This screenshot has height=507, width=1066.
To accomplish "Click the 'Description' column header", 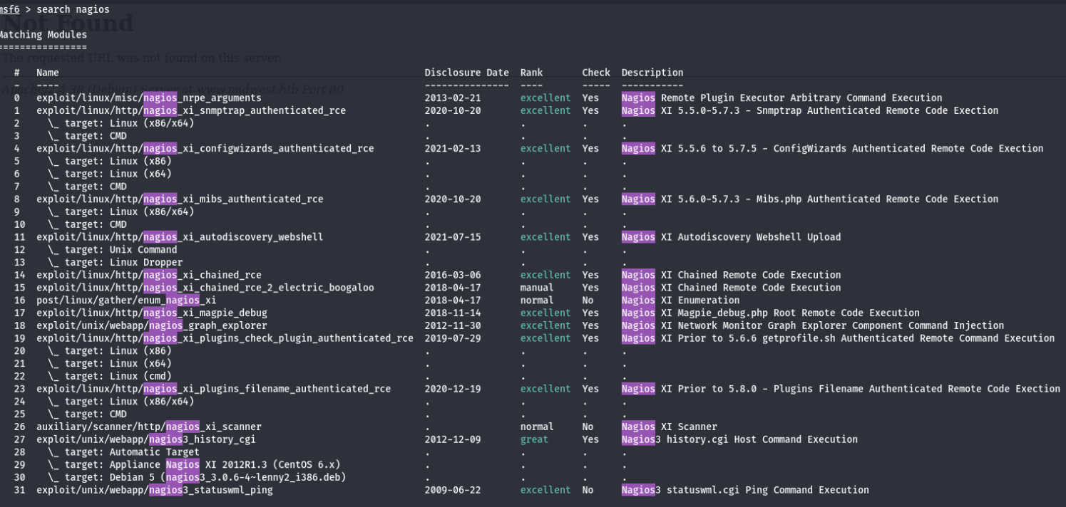I will coord(652,73).
